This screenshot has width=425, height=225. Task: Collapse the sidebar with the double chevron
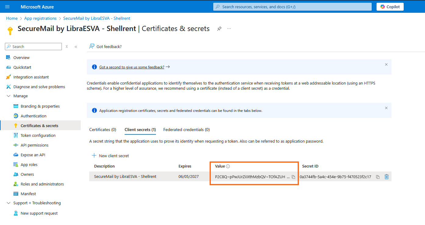pos(76,47)
